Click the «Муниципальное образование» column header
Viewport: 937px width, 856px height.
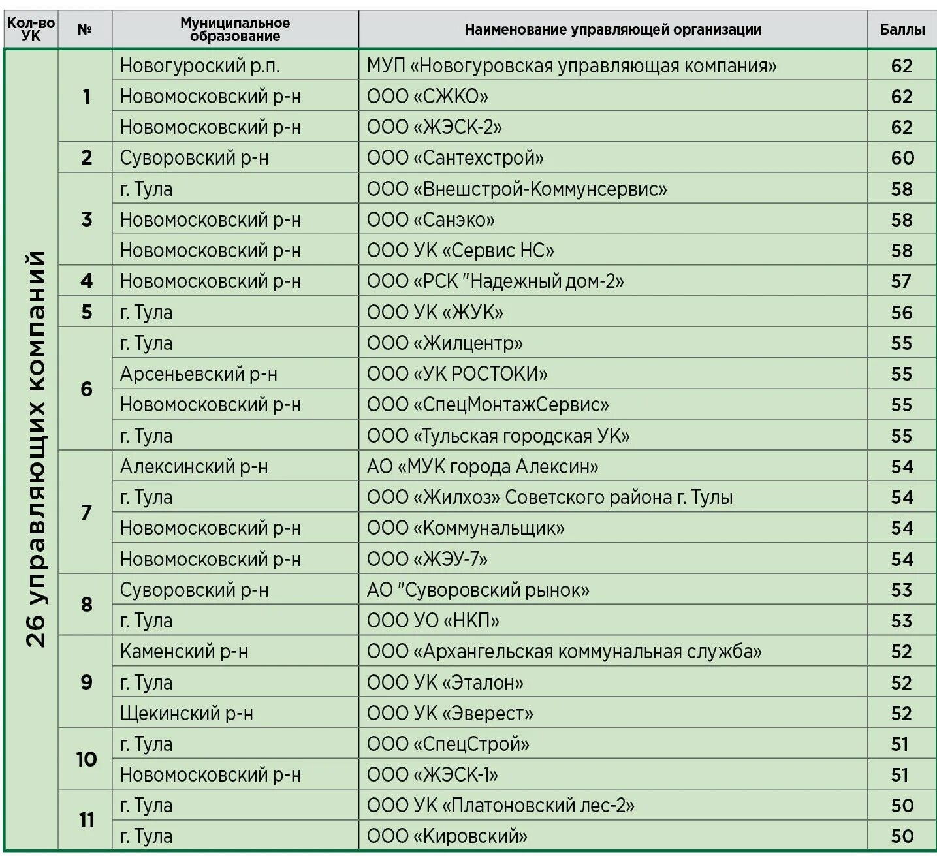click(235, 29)
